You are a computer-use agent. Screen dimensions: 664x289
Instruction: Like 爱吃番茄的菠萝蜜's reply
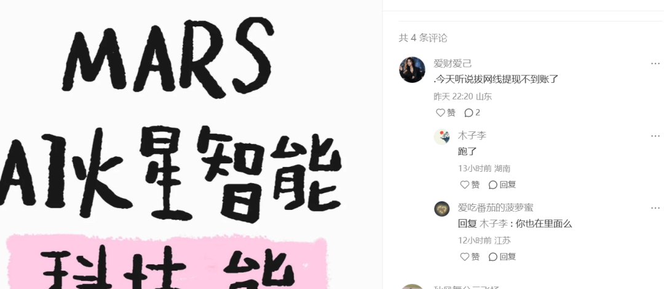tap(470, 256)
